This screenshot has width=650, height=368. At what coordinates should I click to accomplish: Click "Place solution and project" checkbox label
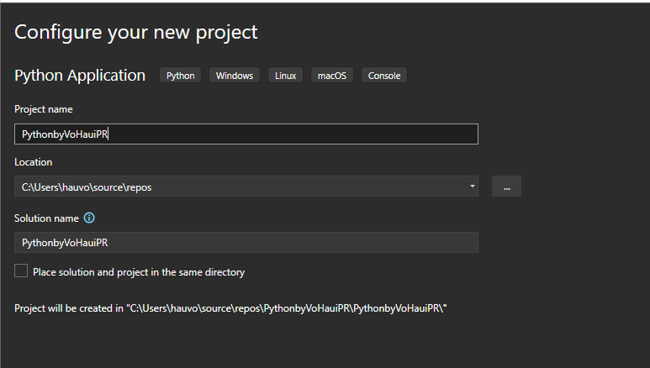139,272
